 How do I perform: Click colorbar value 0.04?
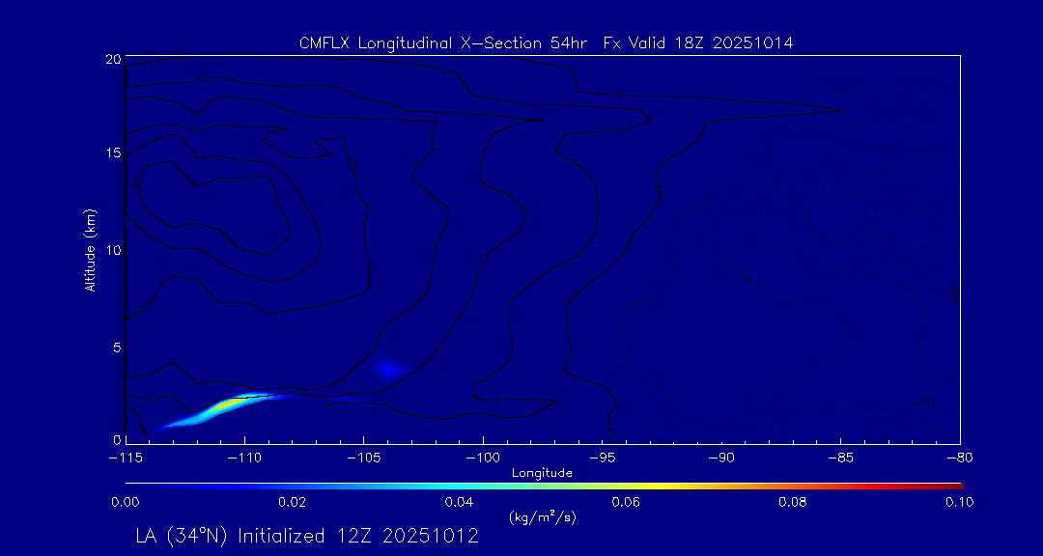[x=459, y=502]
